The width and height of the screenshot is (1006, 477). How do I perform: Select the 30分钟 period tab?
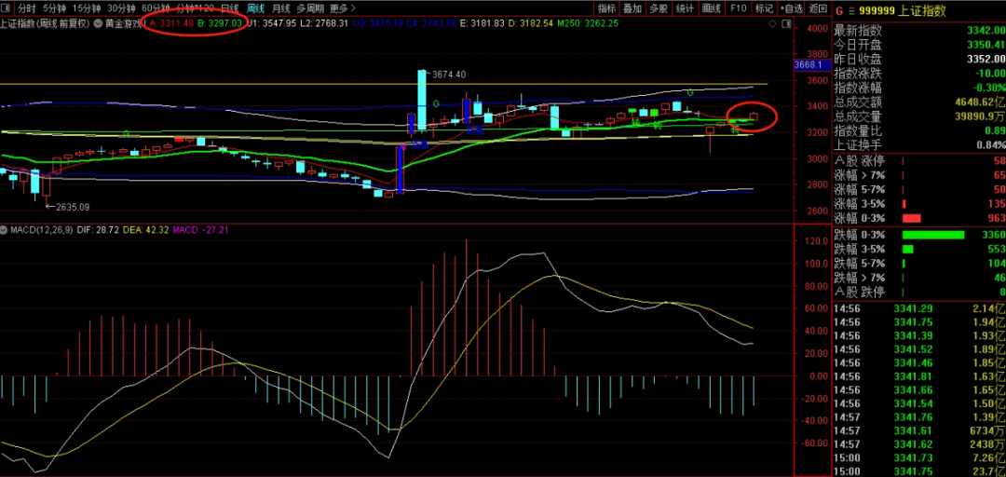tap(120, 9)
